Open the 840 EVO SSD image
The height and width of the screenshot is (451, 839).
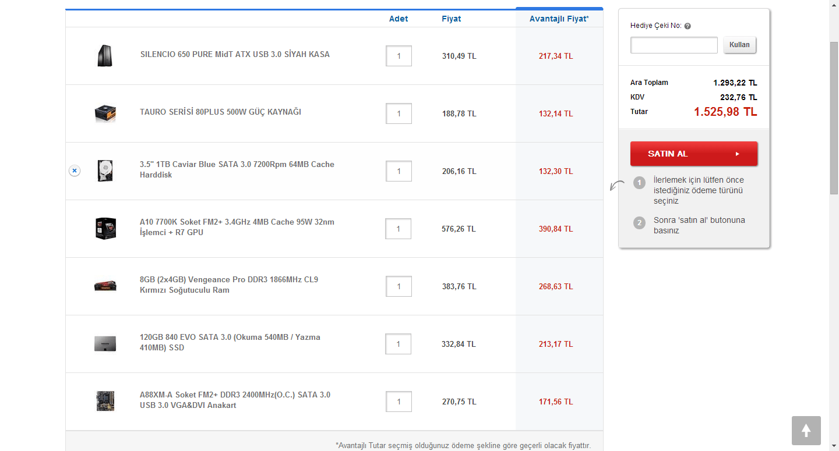pos(105,343)
